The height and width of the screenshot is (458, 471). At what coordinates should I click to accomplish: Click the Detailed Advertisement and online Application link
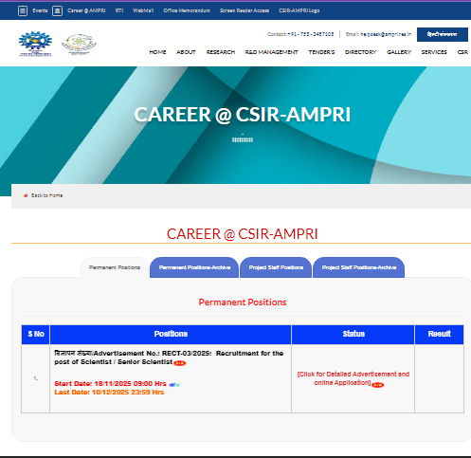[x=353, y=378]
